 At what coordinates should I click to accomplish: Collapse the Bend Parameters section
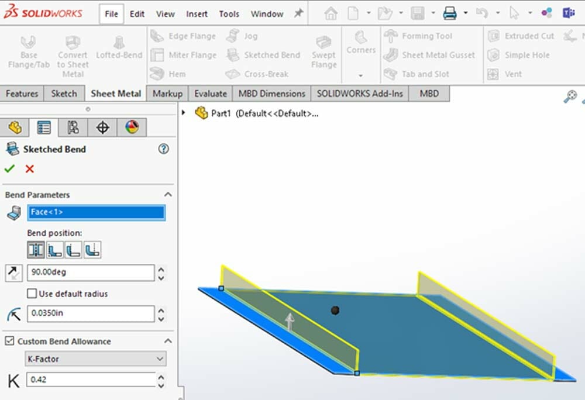tap(168, 195)
